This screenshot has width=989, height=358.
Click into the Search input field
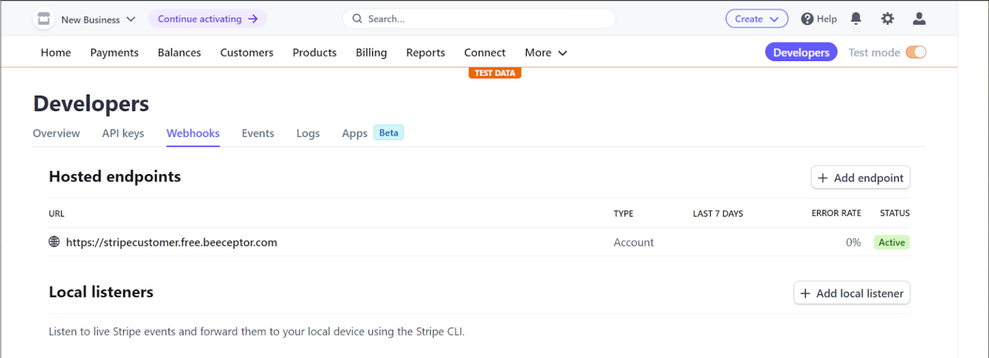[x=479, y=19]
